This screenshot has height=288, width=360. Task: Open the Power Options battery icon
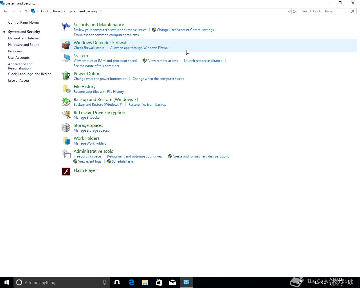(x=66, y=76)
